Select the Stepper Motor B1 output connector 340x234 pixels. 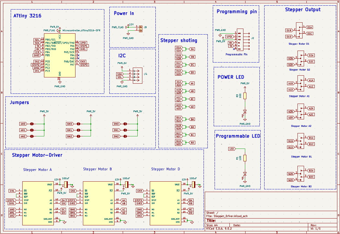pyautogui.click(x=301, y=141)
